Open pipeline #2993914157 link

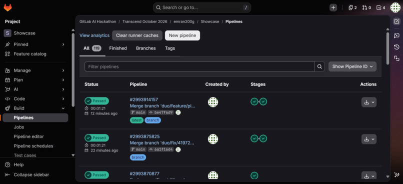click(143, 99)
